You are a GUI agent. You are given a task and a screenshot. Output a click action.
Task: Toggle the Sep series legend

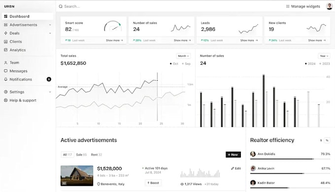(x=186, y=64)
